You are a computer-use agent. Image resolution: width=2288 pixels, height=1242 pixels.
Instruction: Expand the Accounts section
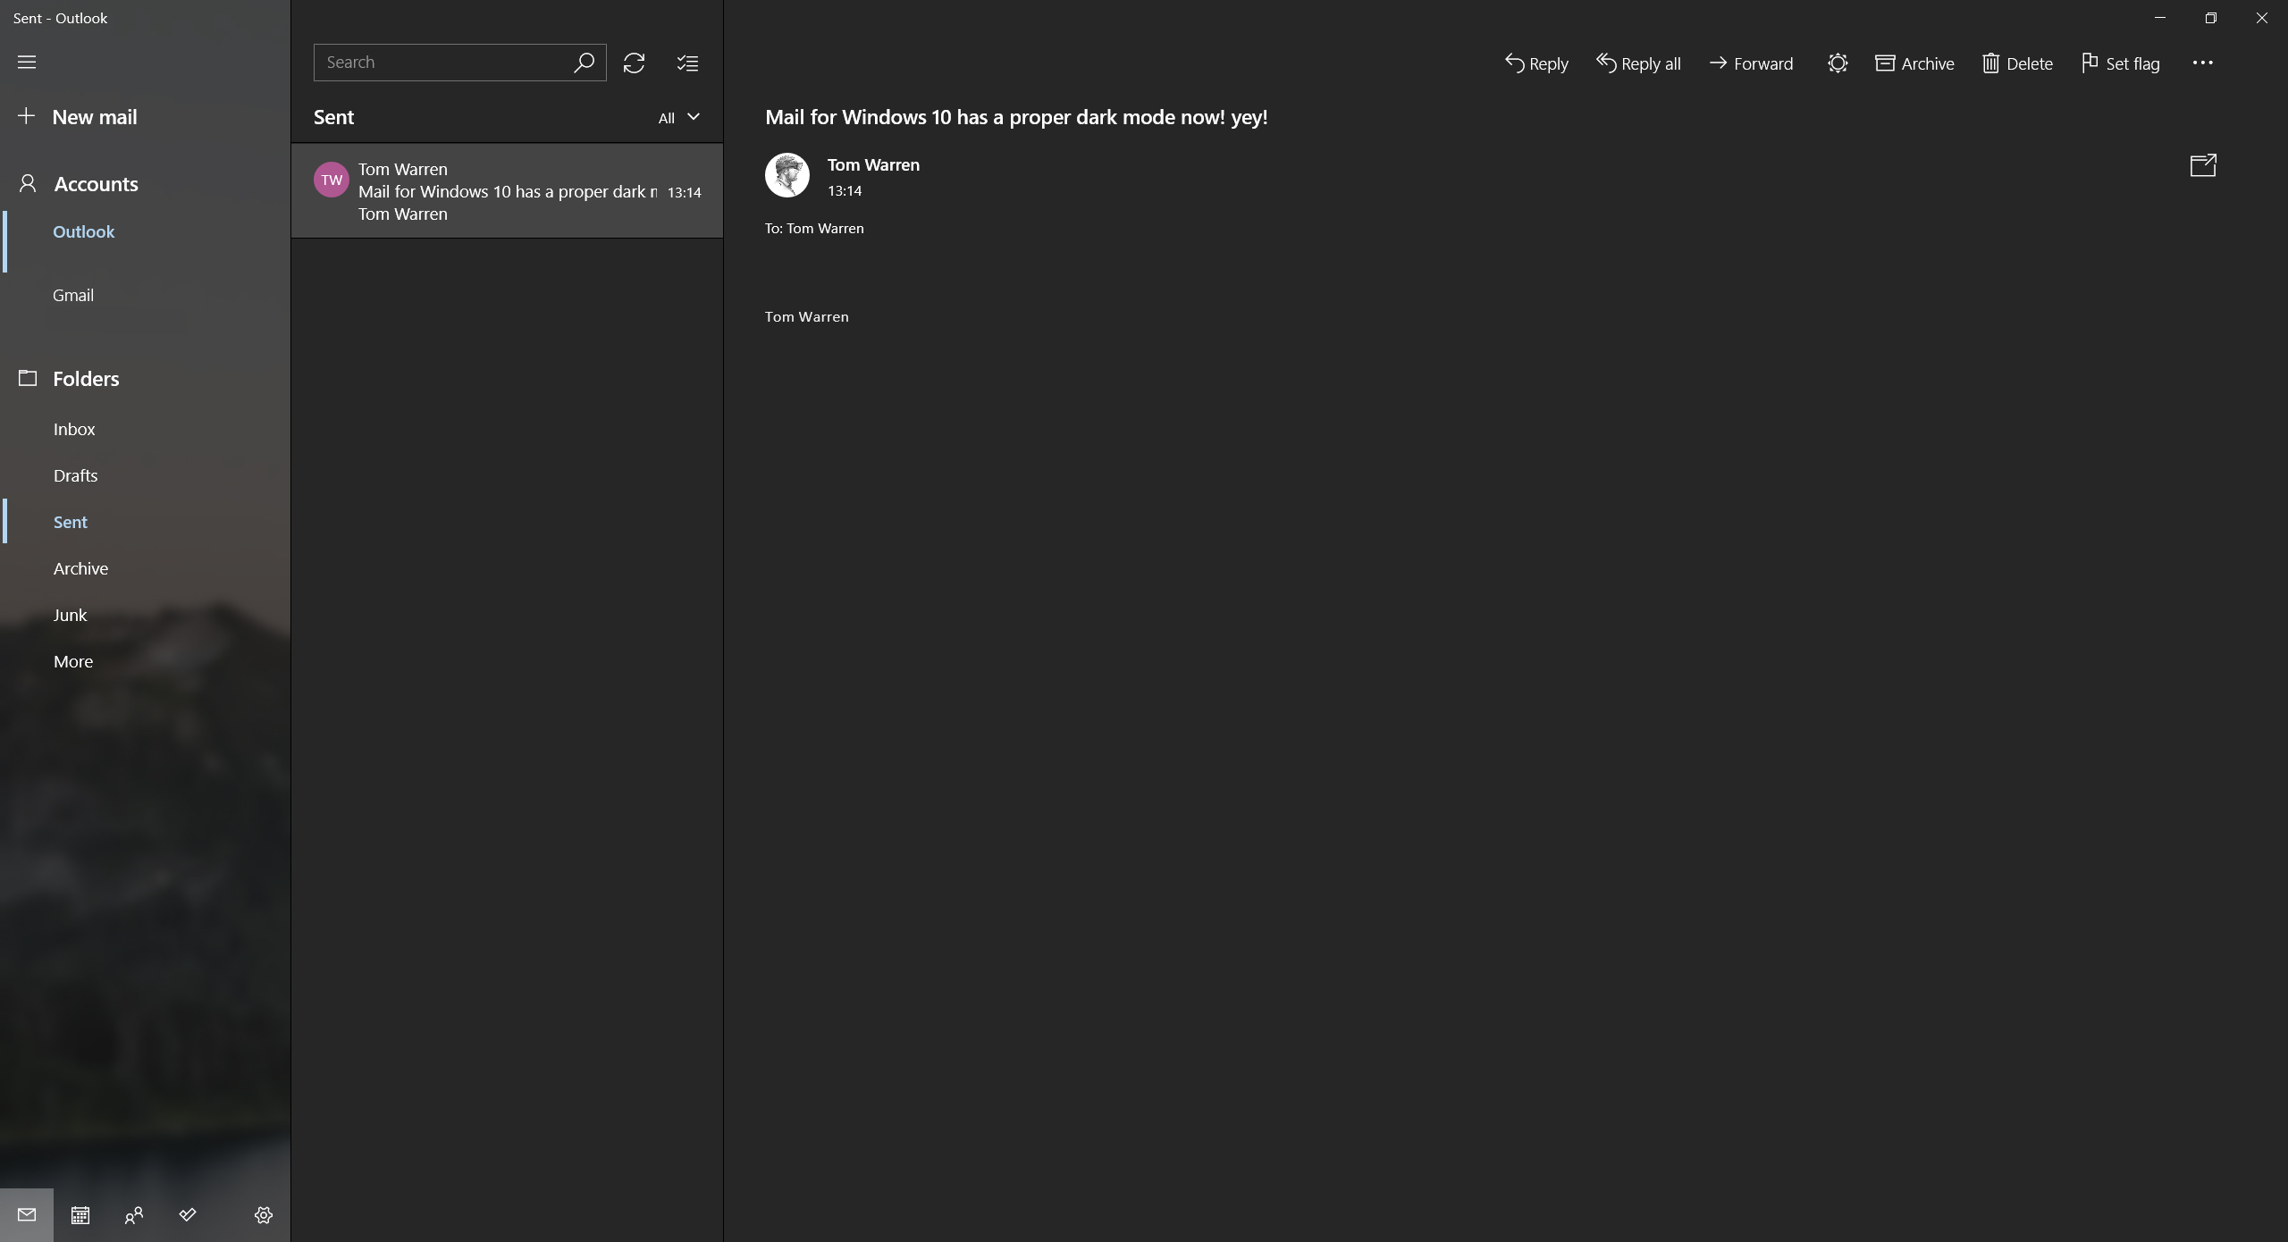[95, 183]
